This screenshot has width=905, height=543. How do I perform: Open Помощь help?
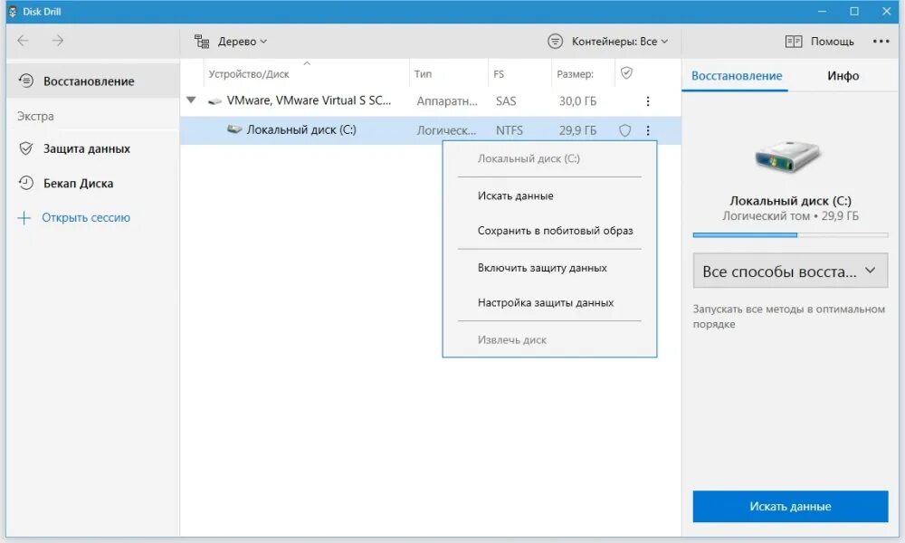coord(832,42)
